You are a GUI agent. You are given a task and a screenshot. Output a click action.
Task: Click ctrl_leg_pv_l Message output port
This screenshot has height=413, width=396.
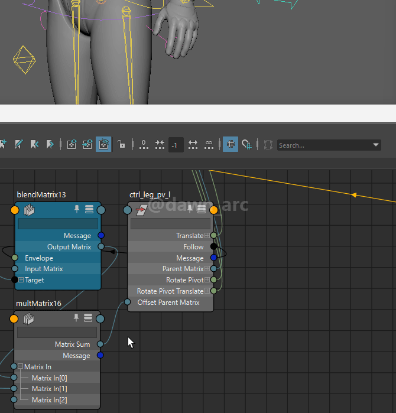click(x=214, y=258)
